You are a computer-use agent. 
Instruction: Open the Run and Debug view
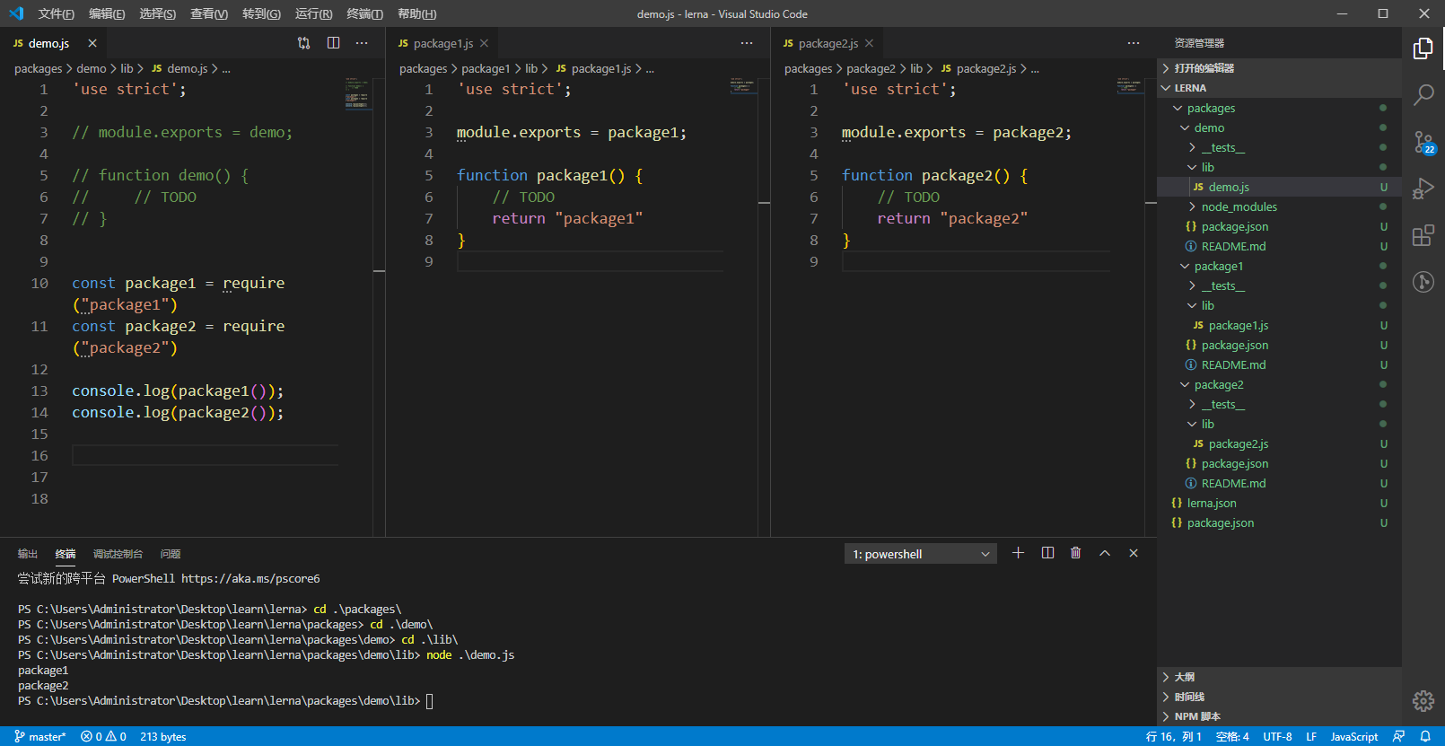pos(1423,189)
